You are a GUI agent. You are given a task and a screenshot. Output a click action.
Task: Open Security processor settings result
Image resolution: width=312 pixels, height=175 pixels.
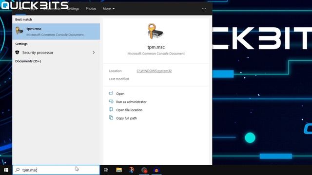(56, 52)
